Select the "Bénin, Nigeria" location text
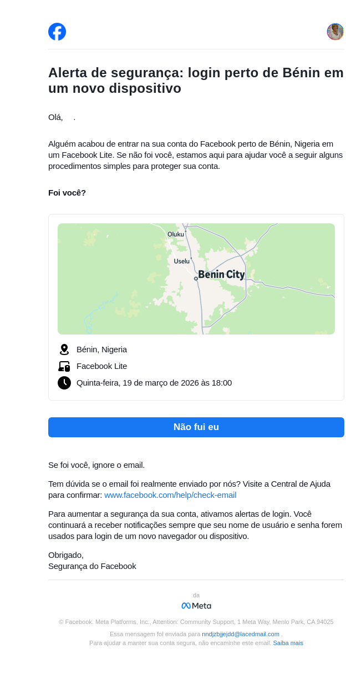This screenshot has height=674, width=346. [101, 350]
